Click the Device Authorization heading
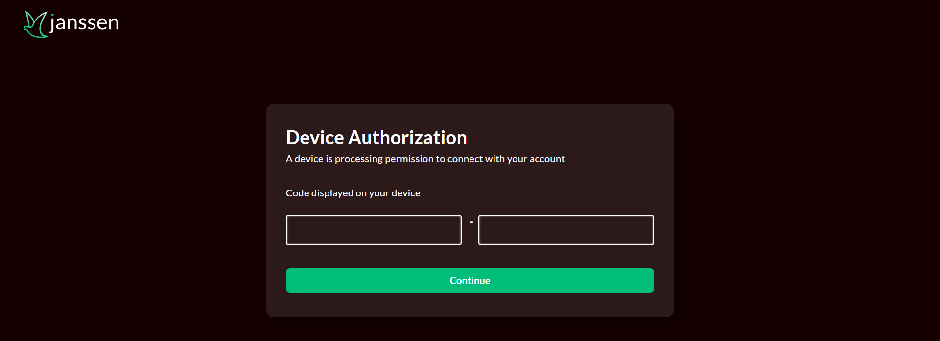 pyautogui.click(x=376, y=137)
